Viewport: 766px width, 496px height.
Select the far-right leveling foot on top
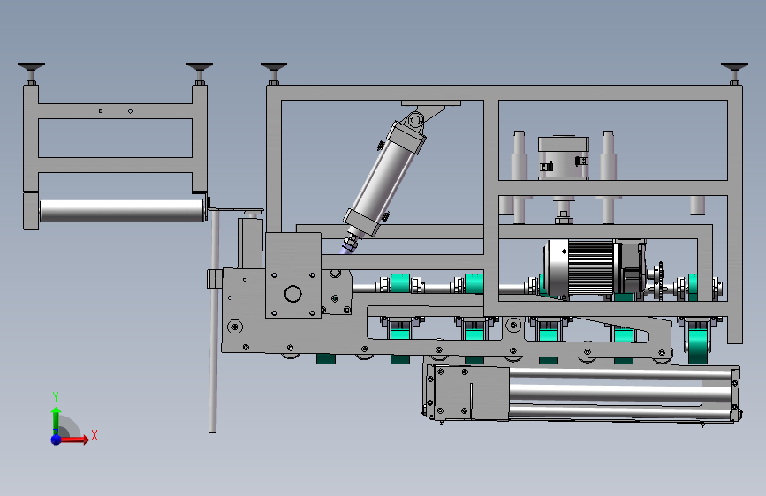(x=734, y=72)
